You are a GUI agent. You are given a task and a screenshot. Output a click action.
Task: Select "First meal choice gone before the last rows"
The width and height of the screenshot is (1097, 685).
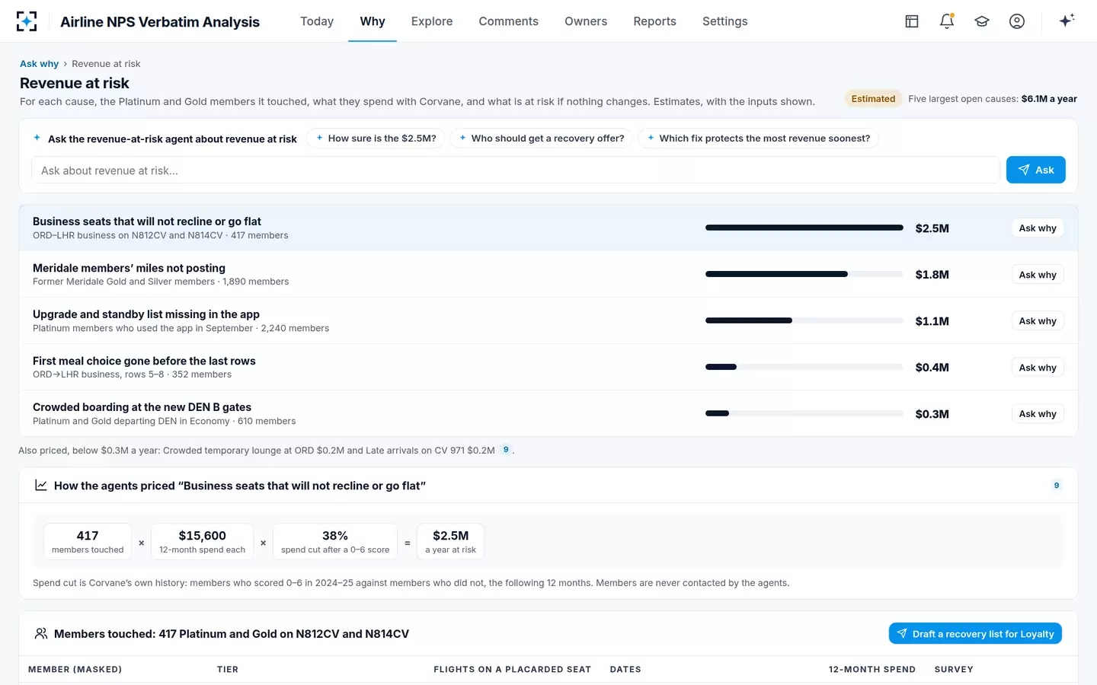point(144,361)
